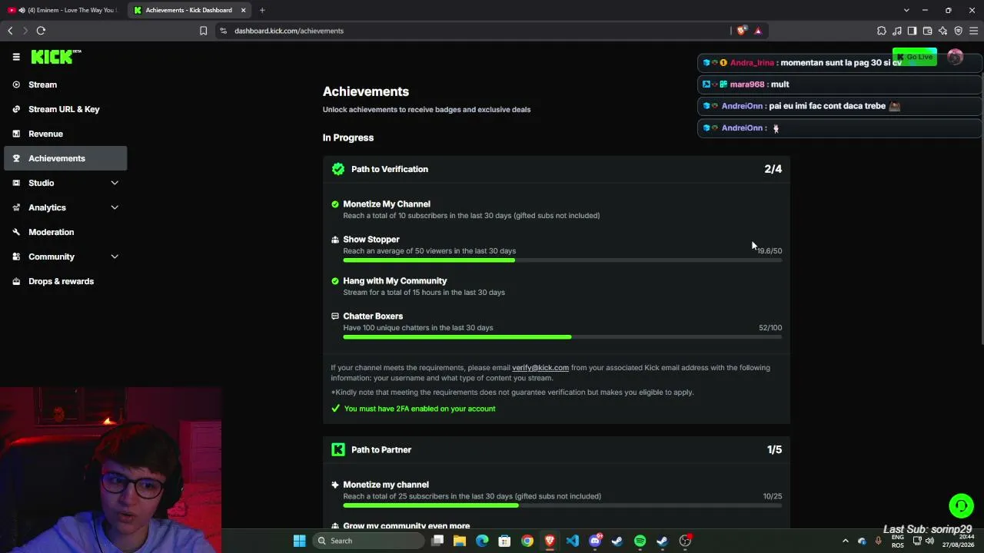
Task: Open Drops & rewards in the sidebar
Action: pyautogui.click(x=65, y=281)
